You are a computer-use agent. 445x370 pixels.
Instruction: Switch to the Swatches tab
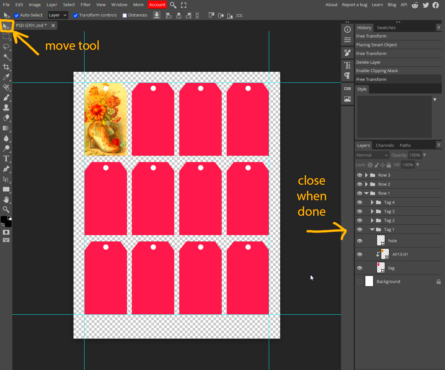[386, 28]
